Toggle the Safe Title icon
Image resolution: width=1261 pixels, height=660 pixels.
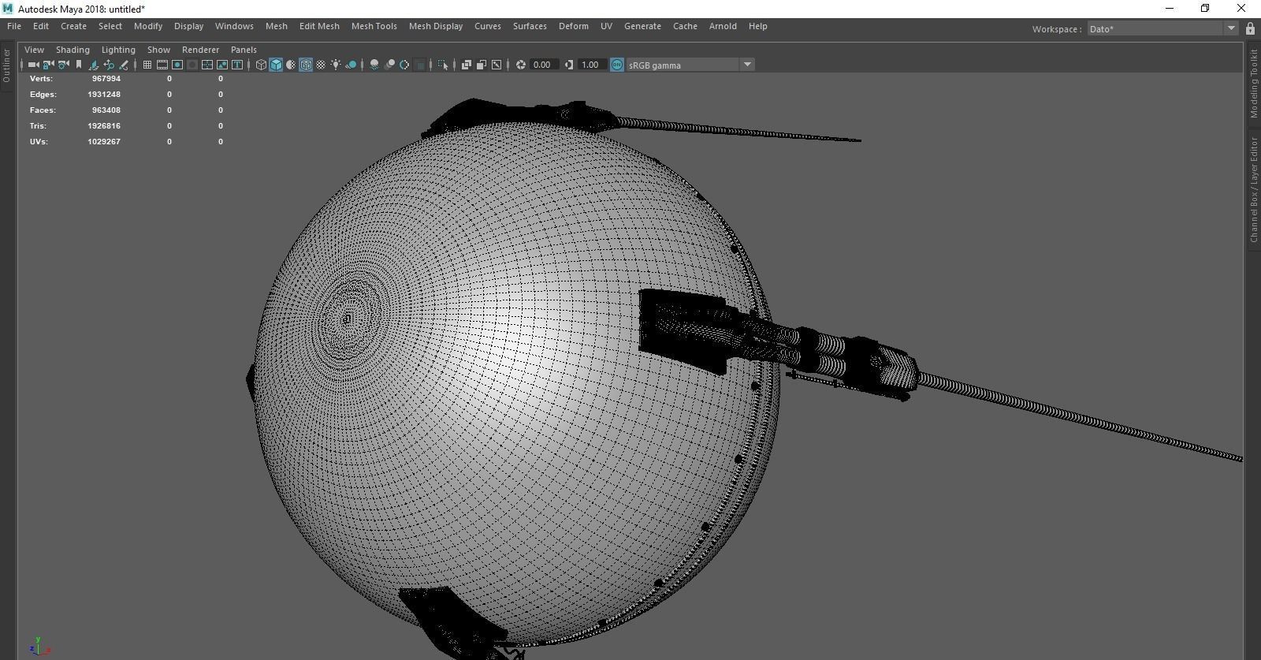pyautogui.click(x=237, y=65)
